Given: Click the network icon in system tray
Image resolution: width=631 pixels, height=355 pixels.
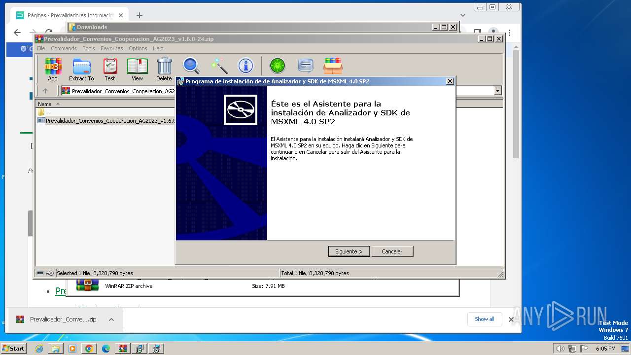Looking at the screenshot, I should 572,349.
